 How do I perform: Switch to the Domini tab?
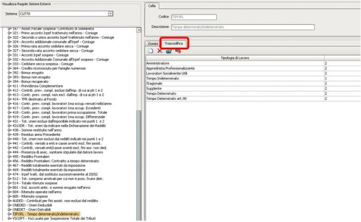[153, 43]
